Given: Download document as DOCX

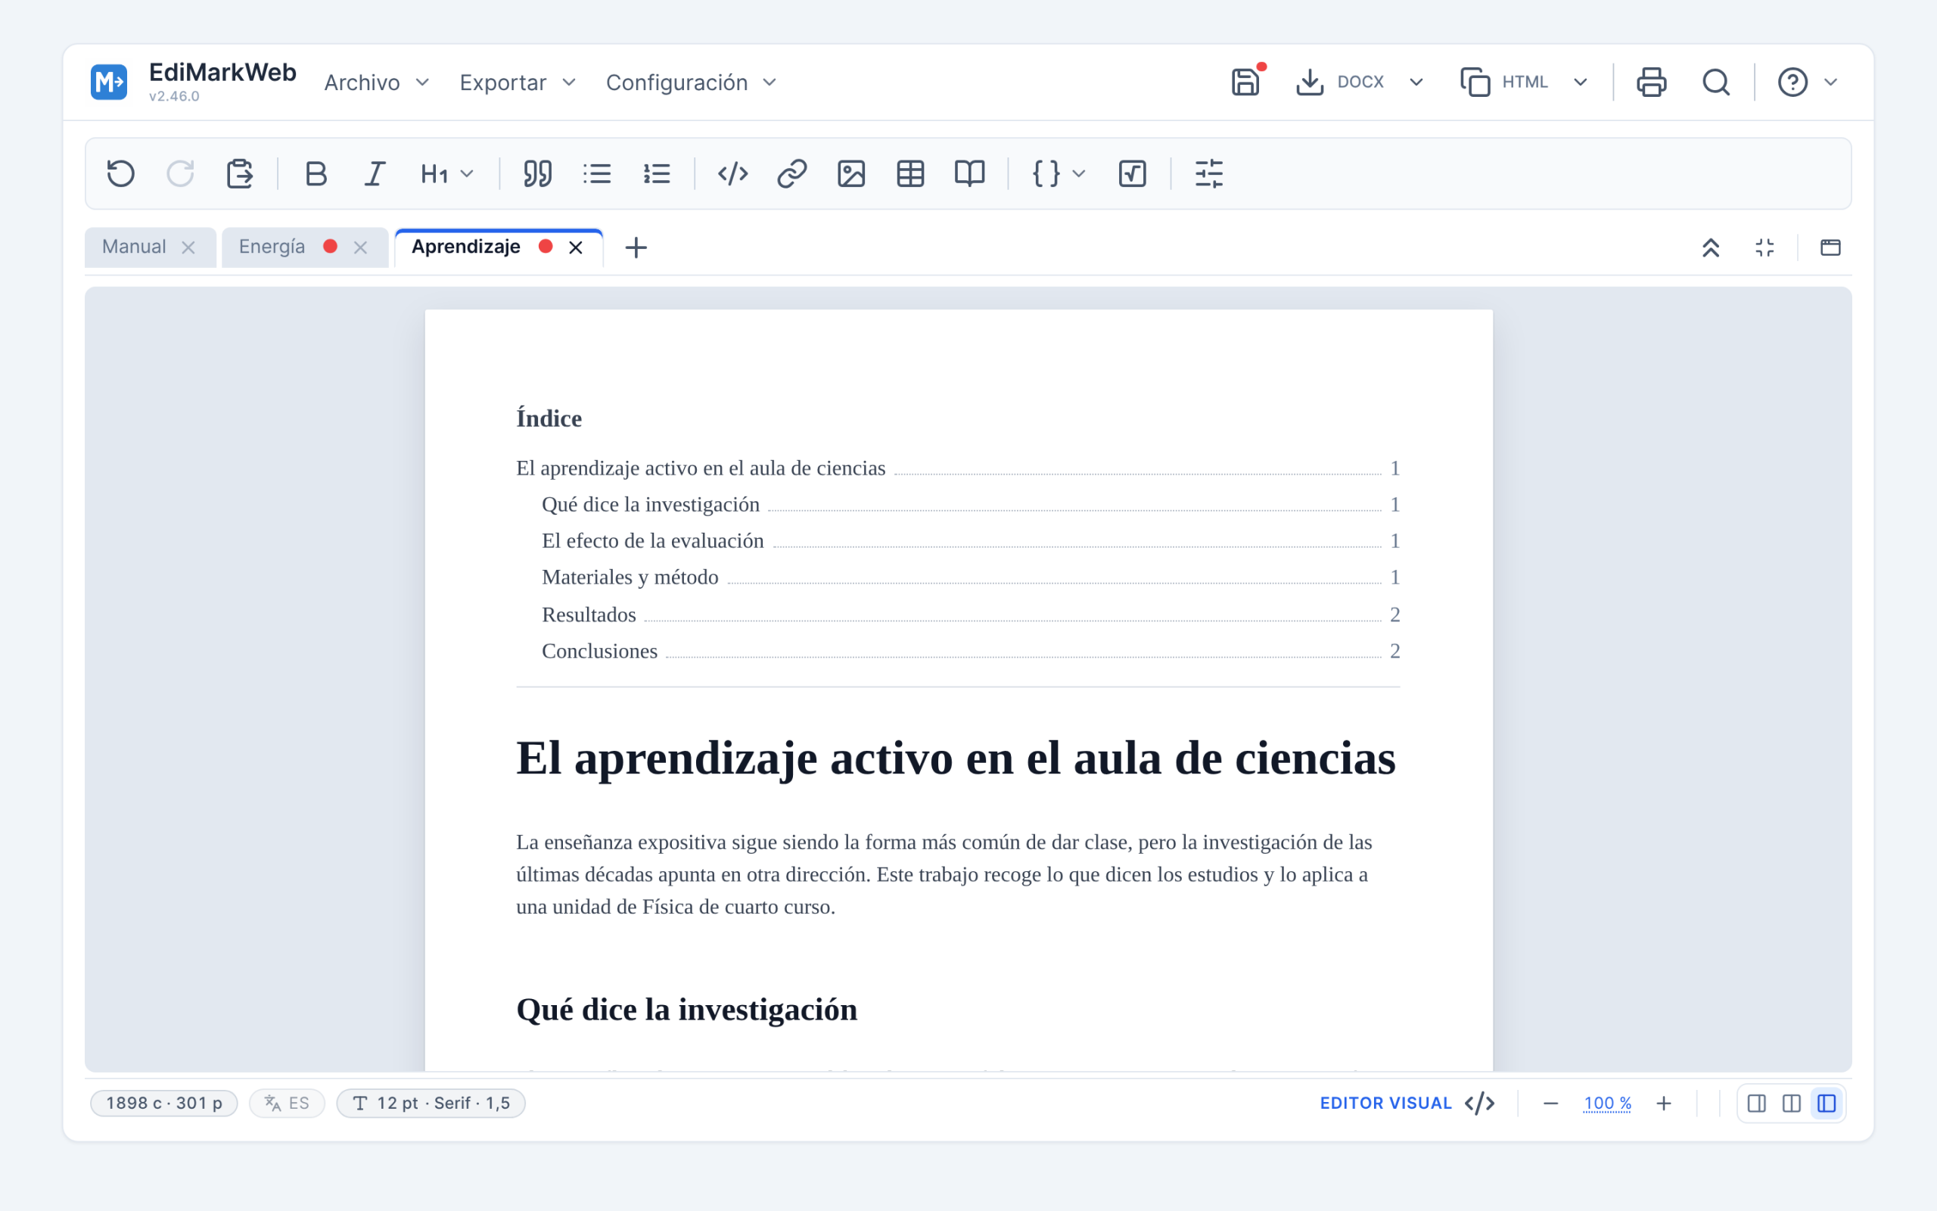Looking at the screenshot, I should 1340,82.
